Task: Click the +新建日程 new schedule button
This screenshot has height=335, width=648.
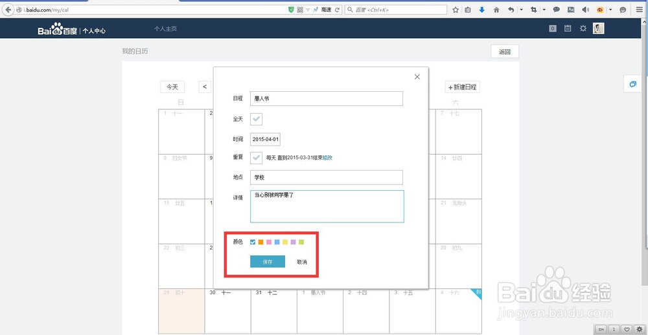Action: pos(462,87)
